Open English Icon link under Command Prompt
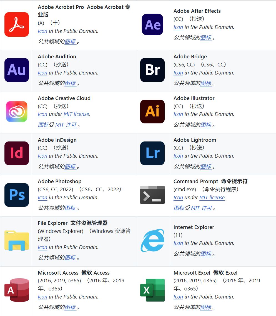Image resolution: width=276 pixels, height=316 pixels. click(178, 198)
